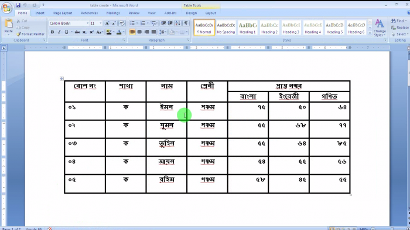Screen dimensions: 410x230
Task: Click the Shading paint bucket icon
Action: coord(172,32)
